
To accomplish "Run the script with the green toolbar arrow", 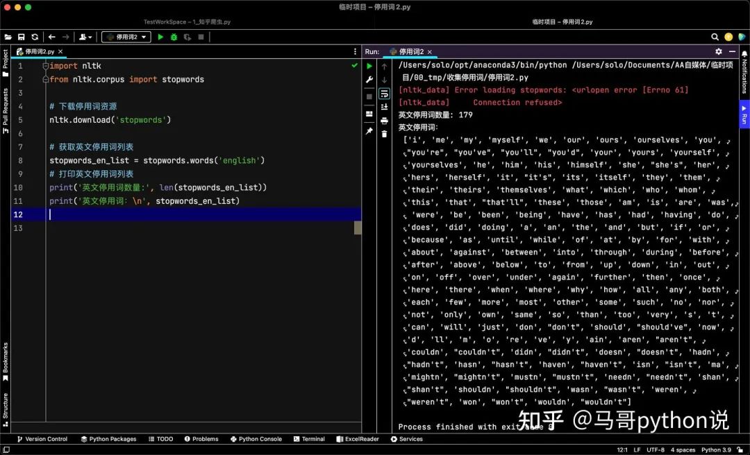I will coord(160,37).
